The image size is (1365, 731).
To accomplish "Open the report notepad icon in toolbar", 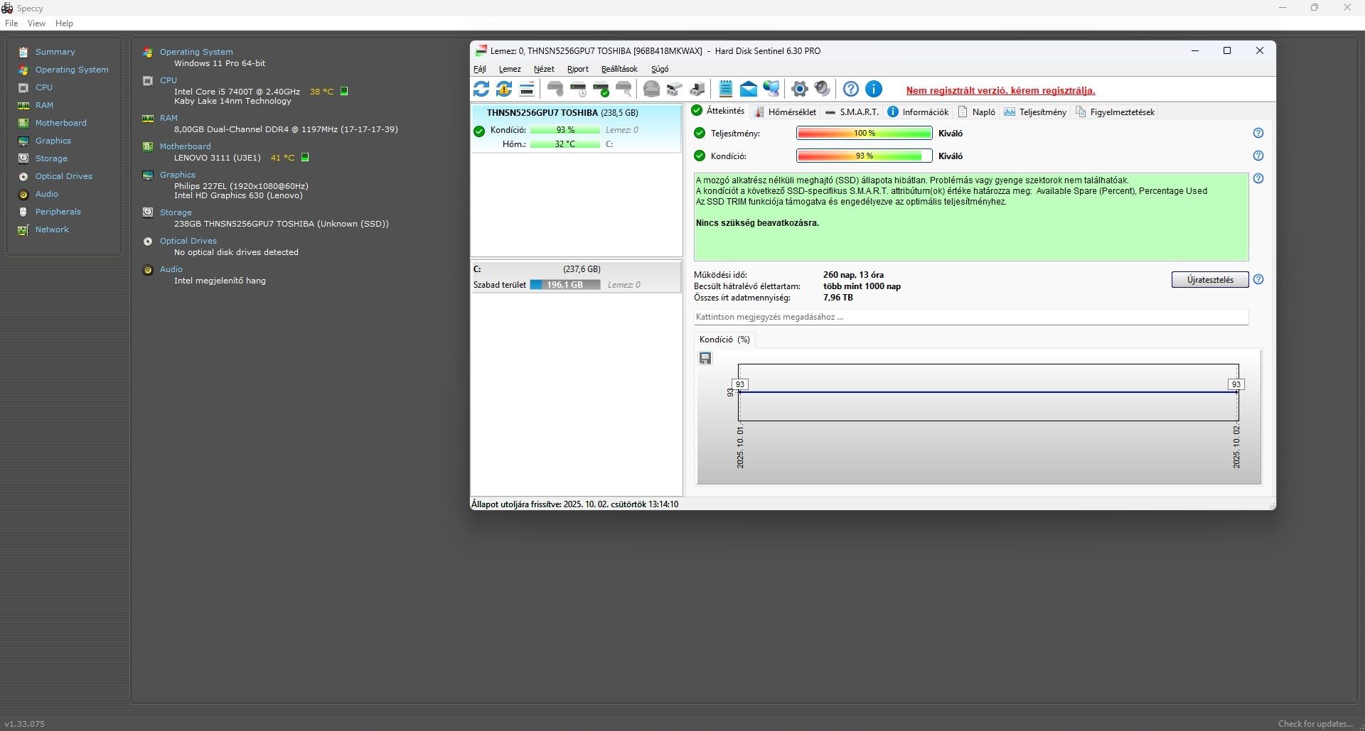I will point(726,89).
